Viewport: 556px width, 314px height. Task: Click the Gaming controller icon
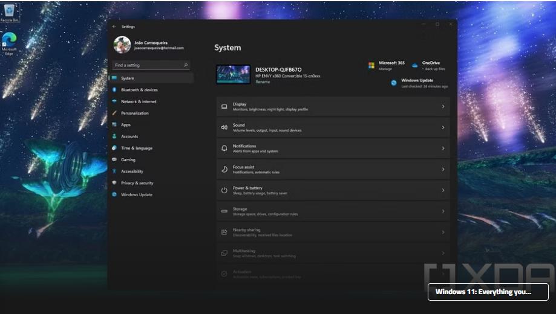click(114, 159)
